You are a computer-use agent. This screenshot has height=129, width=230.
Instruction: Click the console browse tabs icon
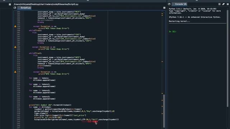169,4
